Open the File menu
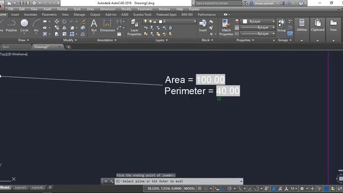Image resolution: width=343 pixels, height=193 pixels. pyautogui.click(x=11, y=9)
